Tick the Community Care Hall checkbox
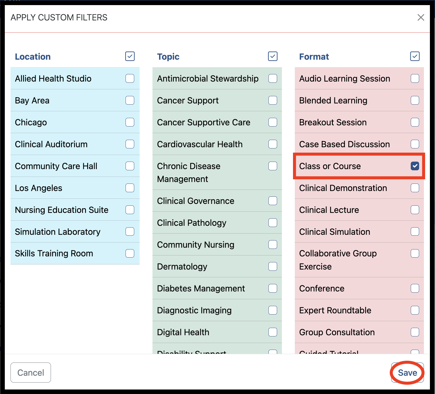Image resolution: width=435 pixels, height=394 pixels. coord(130,166)
